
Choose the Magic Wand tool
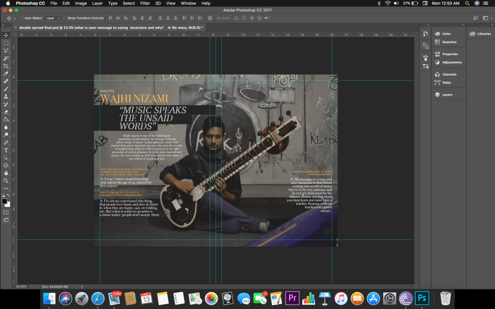[x=6, y=58]
